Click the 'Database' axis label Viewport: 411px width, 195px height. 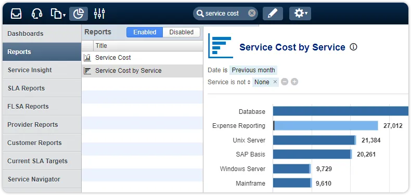pos(252,112)
